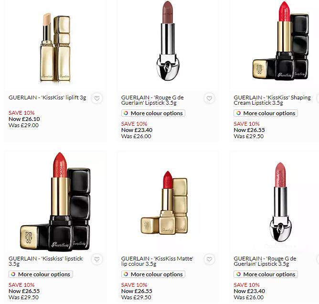Expand more colour options for 'Kisskiss' lipstick 3.5g
319x304 pixels.
click(x=41, y=274)
